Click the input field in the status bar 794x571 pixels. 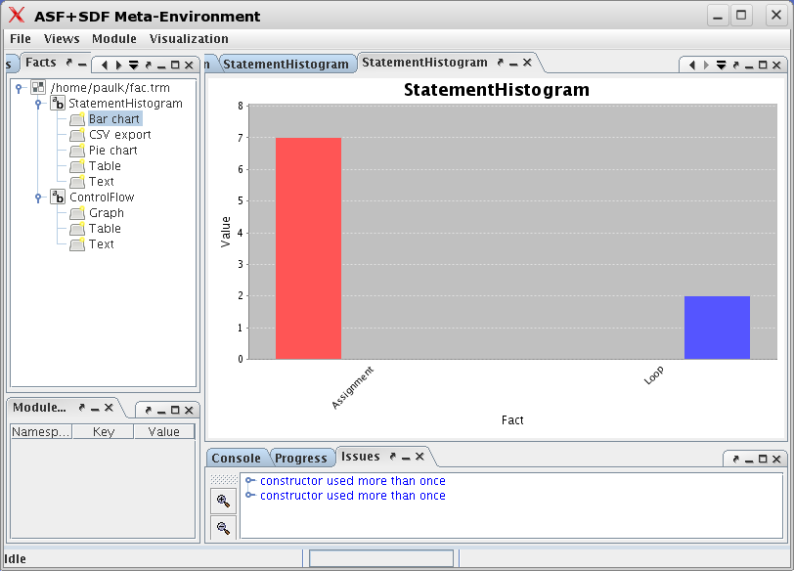[x=380, y=557]
